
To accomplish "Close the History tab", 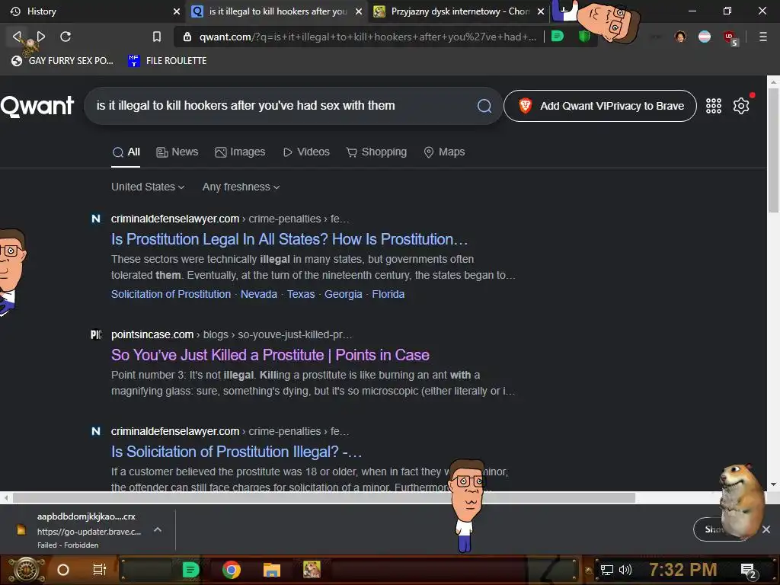I will pos(176,11).
